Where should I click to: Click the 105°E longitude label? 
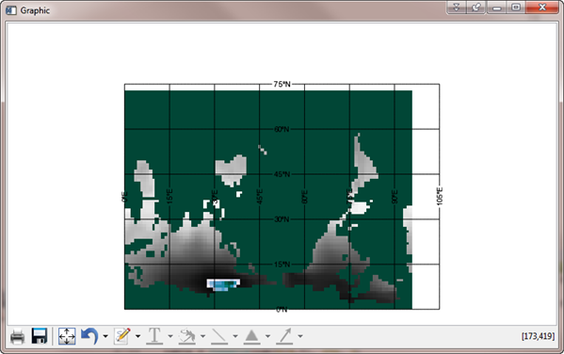440,197
